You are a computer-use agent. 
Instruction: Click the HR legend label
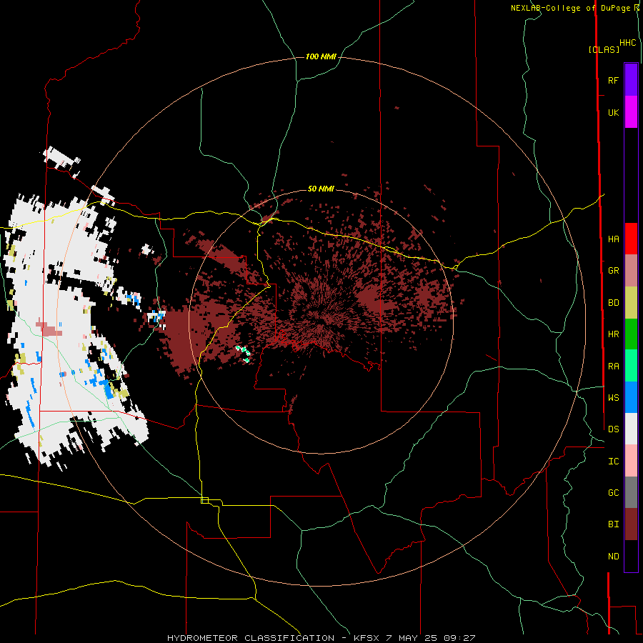tap(613, 334)
